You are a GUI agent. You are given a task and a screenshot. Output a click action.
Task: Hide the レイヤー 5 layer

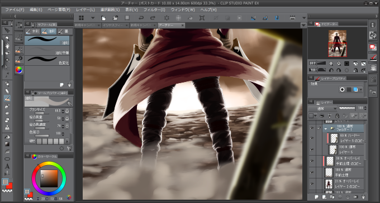[312, 150]
